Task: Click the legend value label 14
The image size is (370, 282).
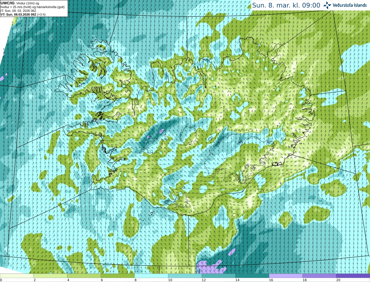Action: 237,280
